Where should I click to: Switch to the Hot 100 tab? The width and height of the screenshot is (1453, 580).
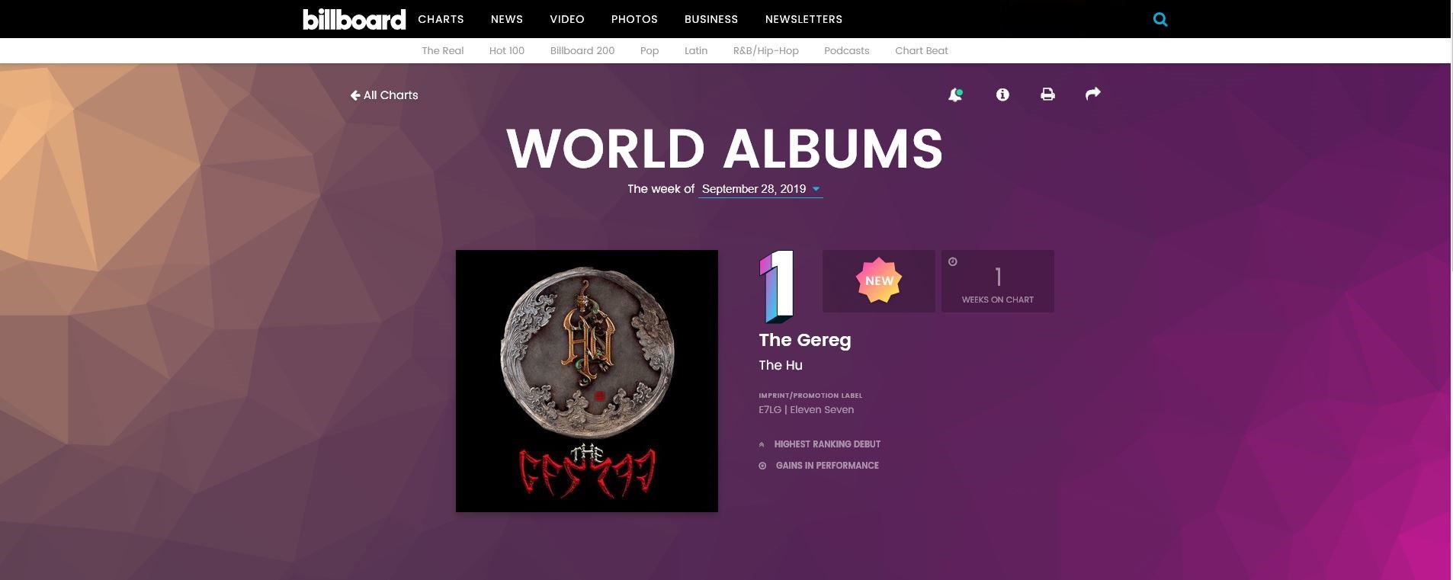pyautogui.click(x=507, y=50)
